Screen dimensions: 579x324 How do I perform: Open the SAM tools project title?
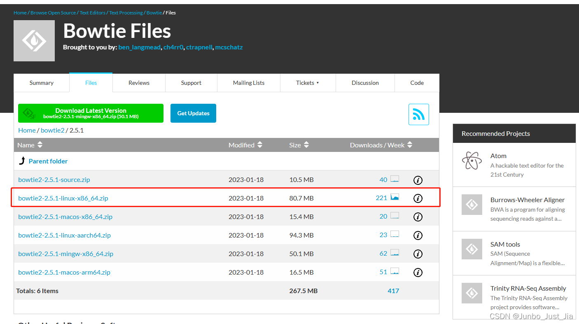click(505, 245)
